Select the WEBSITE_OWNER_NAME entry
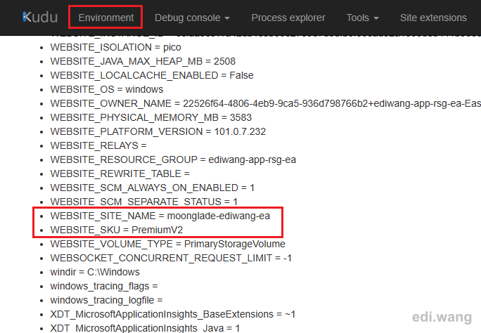The height and width of the screenshot is (333, 481). click(x=266, y=103)
